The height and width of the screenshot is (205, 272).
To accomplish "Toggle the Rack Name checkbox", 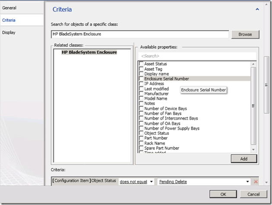I will [141, 143].
